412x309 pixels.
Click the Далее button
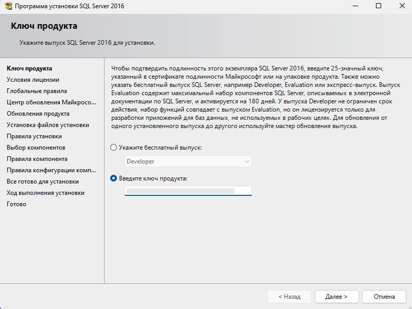click(x=337, y=297)
